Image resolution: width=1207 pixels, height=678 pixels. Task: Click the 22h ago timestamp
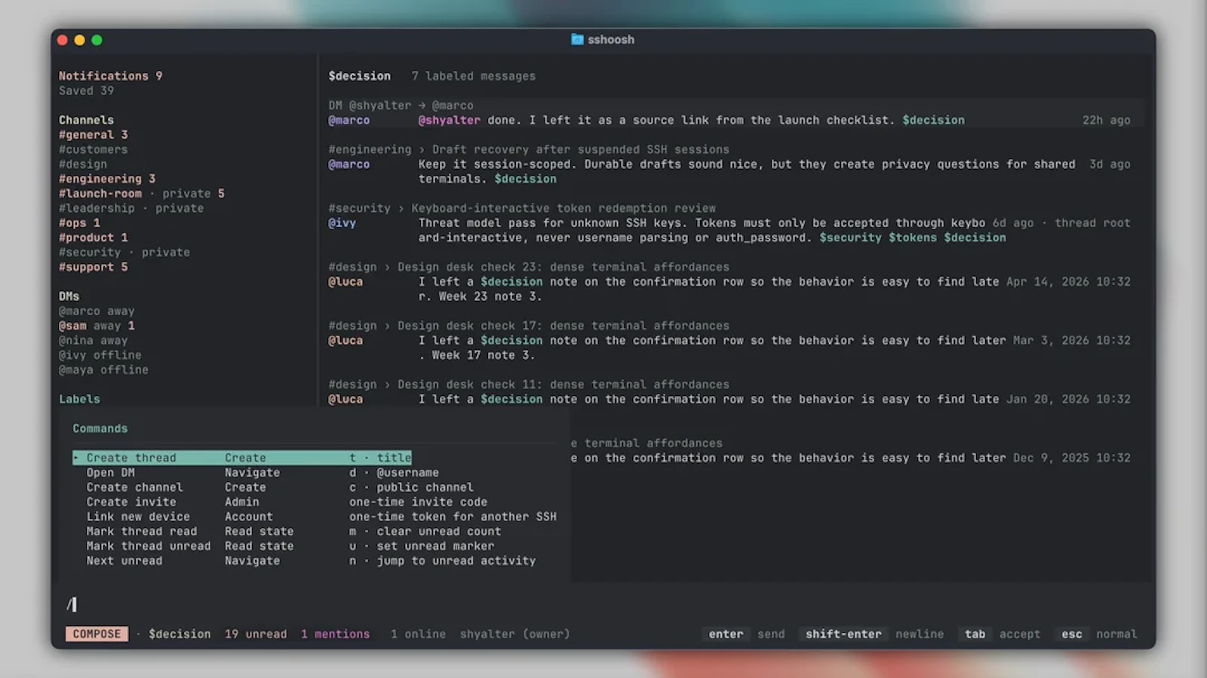tap(1106, 120)
